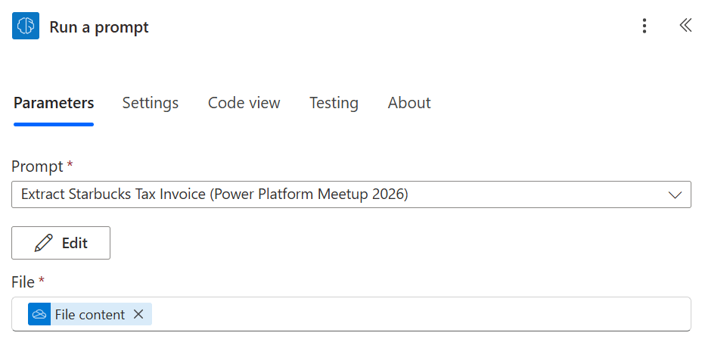Click the red required asterisk beside Prompt
This screenshot has height=339, width=702.
tap(70, 164)
